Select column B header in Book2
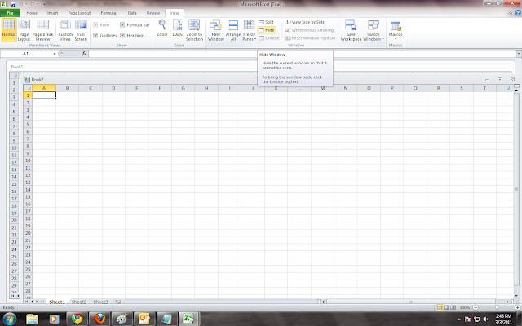The image size is (522, 326). click(x=67, y=88)
